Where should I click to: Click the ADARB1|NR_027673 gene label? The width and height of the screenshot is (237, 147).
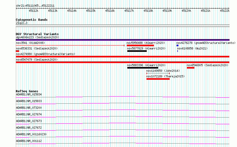pyautogui.click(x=29, y=121)
